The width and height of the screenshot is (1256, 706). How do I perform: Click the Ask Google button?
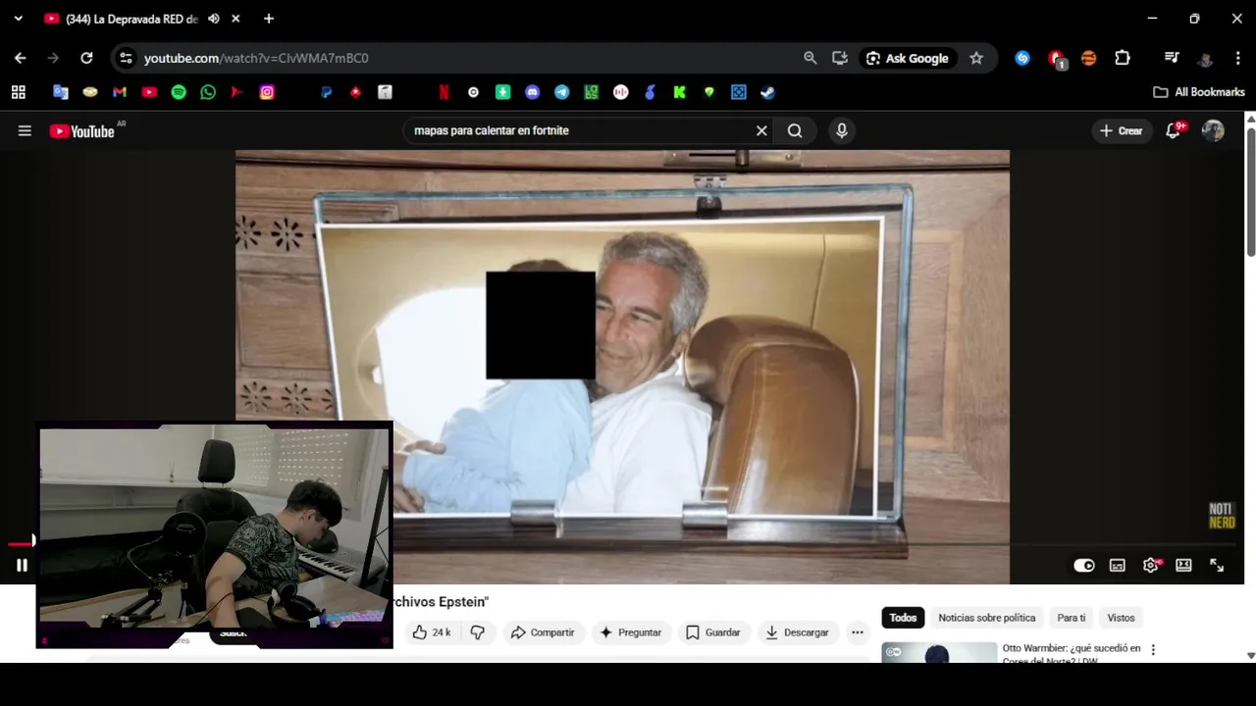coord(908,58)
